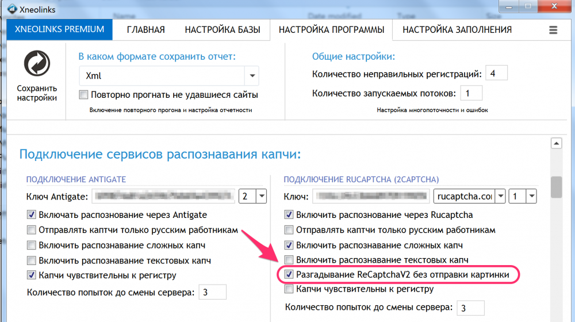The image size is (575, 322).
Task: Toggle Разгадывание ReCaptchaV2 без отправки картинки
Action: pyautogui.click(x=289, y=274)
